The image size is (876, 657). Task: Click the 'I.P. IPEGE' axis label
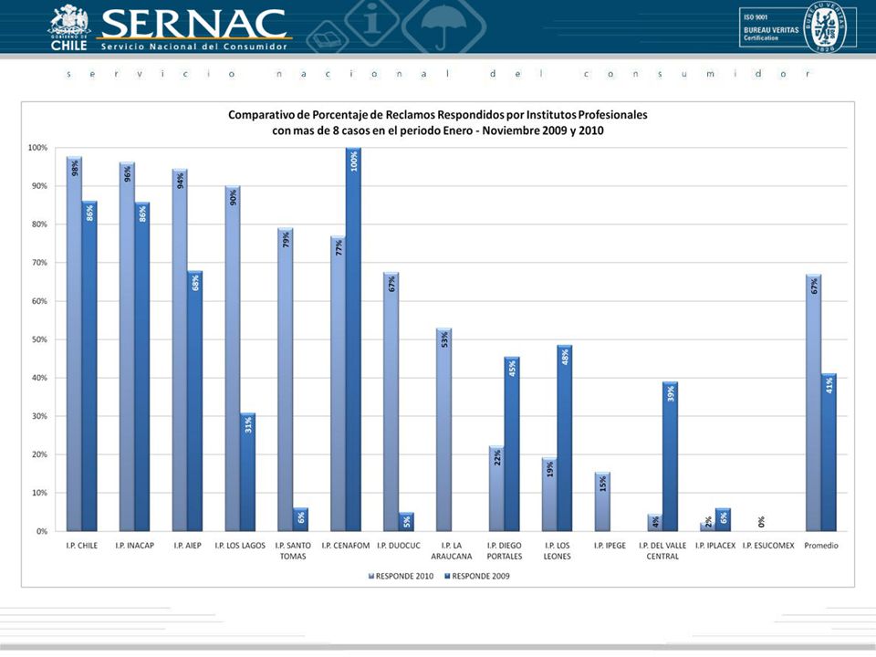[x=610, y=546]
